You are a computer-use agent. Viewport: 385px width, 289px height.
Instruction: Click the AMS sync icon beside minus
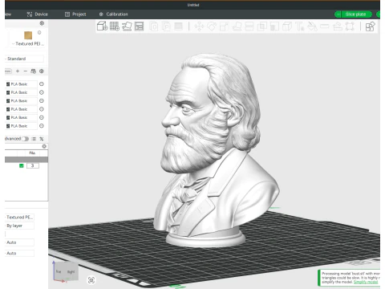[x=33, y=71]
